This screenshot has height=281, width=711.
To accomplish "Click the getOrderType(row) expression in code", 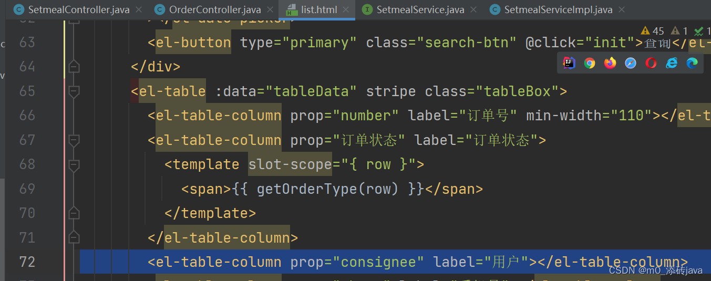I will pos(324,189).
